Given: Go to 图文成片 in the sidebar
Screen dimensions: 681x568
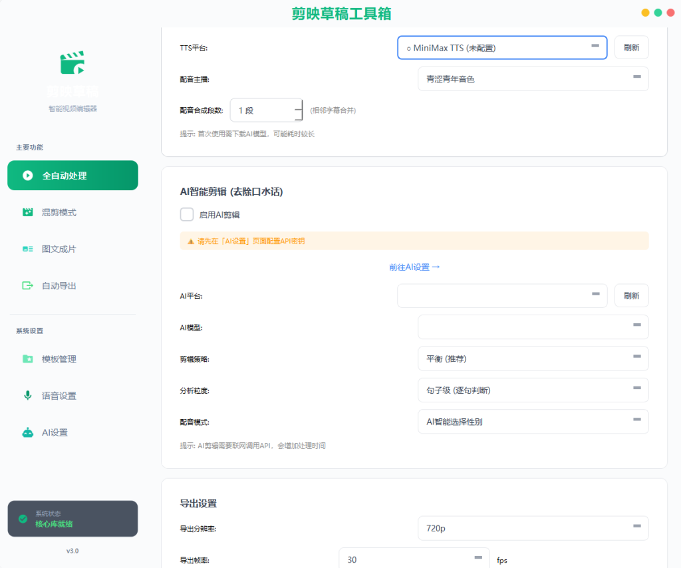Looking at the screenshot, I should (x=72, y=249).
